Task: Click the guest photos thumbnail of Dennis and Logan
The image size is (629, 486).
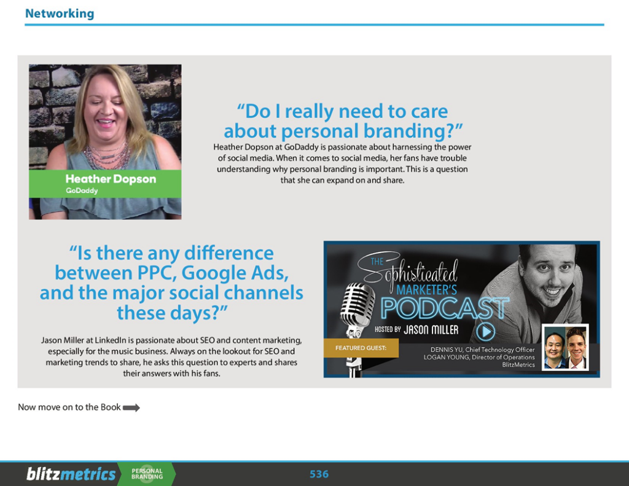Action: pyautogui.click(x=565, y=347)
